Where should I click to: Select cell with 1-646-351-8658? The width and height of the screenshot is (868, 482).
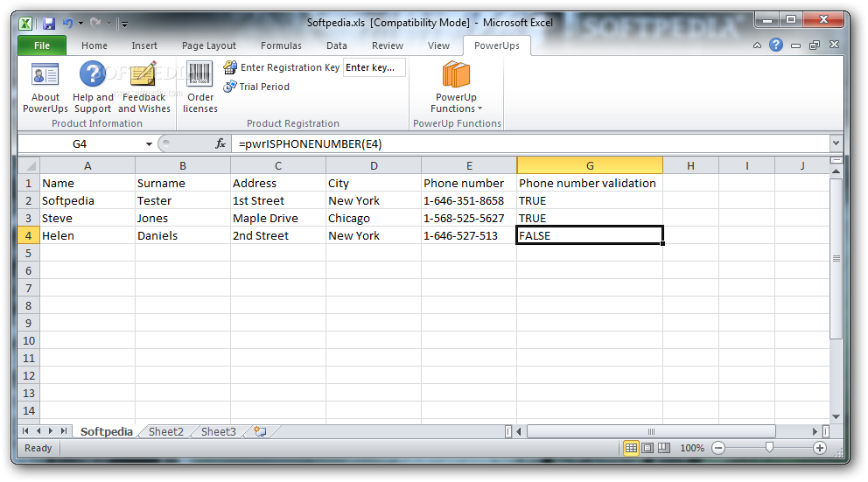pyautogui.click(x=469, y=200)
